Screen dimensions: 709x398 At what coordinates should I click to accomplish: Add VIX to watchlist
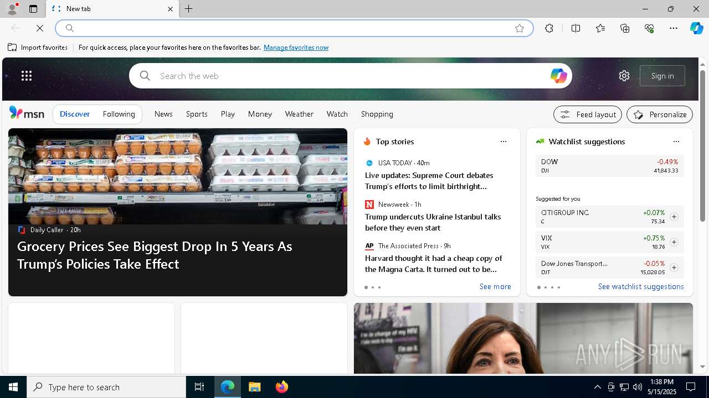(x=674, y=242)
